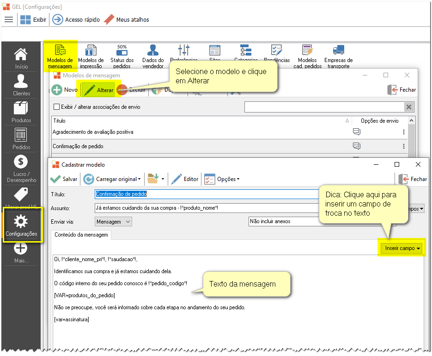The height and width of the screenshot is (356, 432).
Task: Expand the folder import dropdown arrow
Action: [x=163, y=179]
